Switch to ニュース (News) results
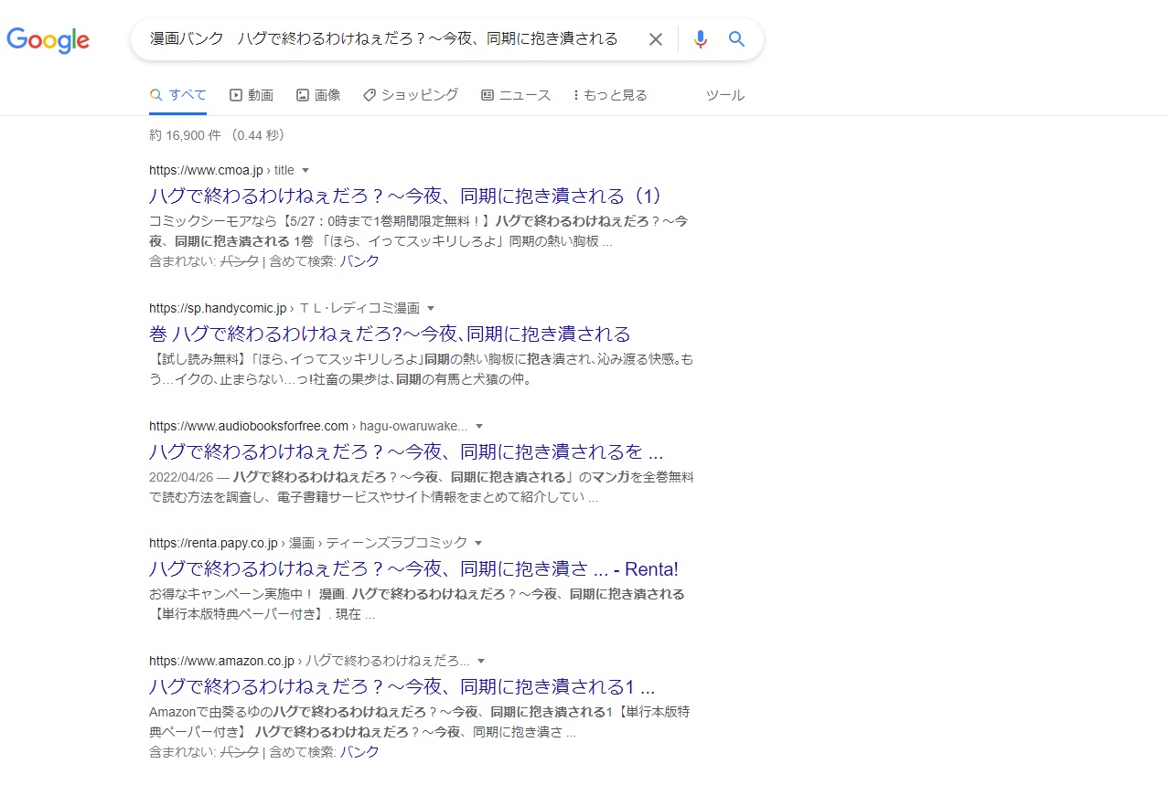 point(516,95)
